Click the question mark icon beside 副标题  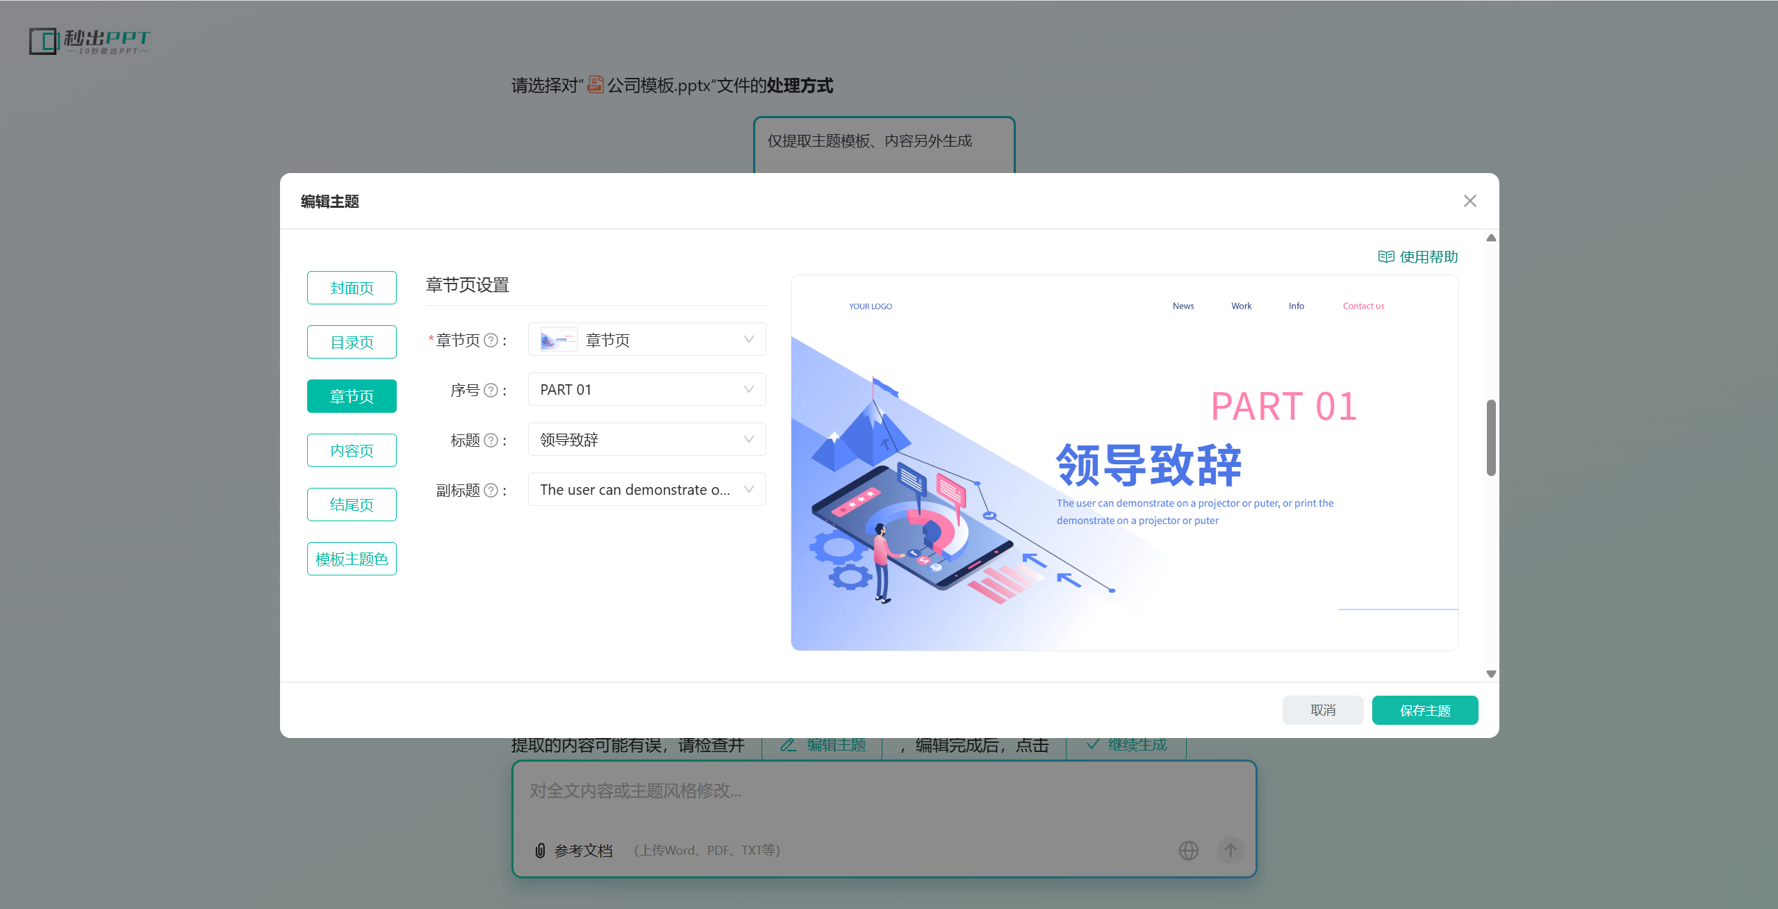click(491, 491)
